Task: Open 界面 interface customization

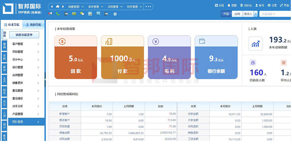Action: 284,6
